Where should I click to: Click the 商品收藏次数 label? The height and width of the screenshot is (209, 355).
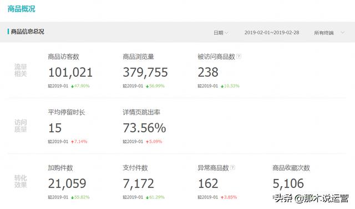point(291,168)
